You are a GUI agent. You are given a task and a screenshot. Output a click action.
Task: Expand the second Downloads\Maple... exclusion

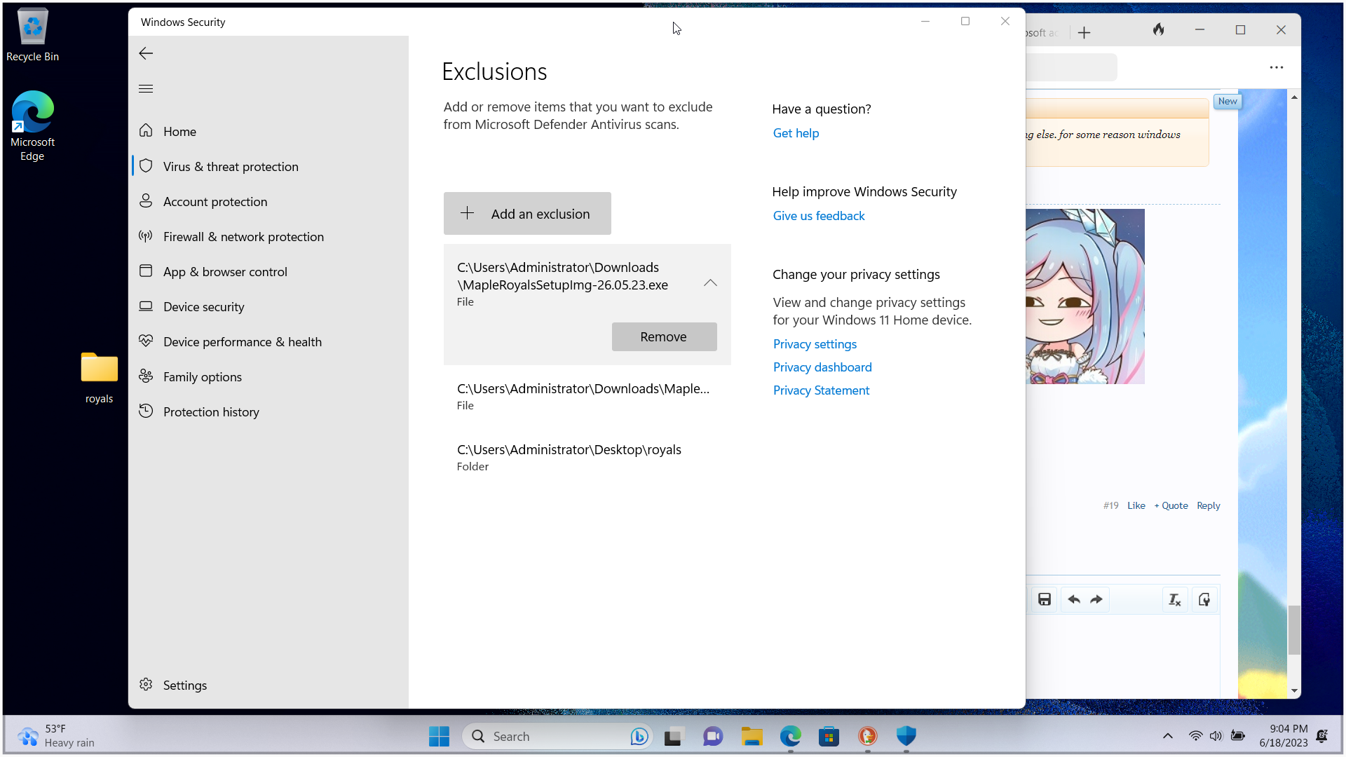[x=583, y=396]
